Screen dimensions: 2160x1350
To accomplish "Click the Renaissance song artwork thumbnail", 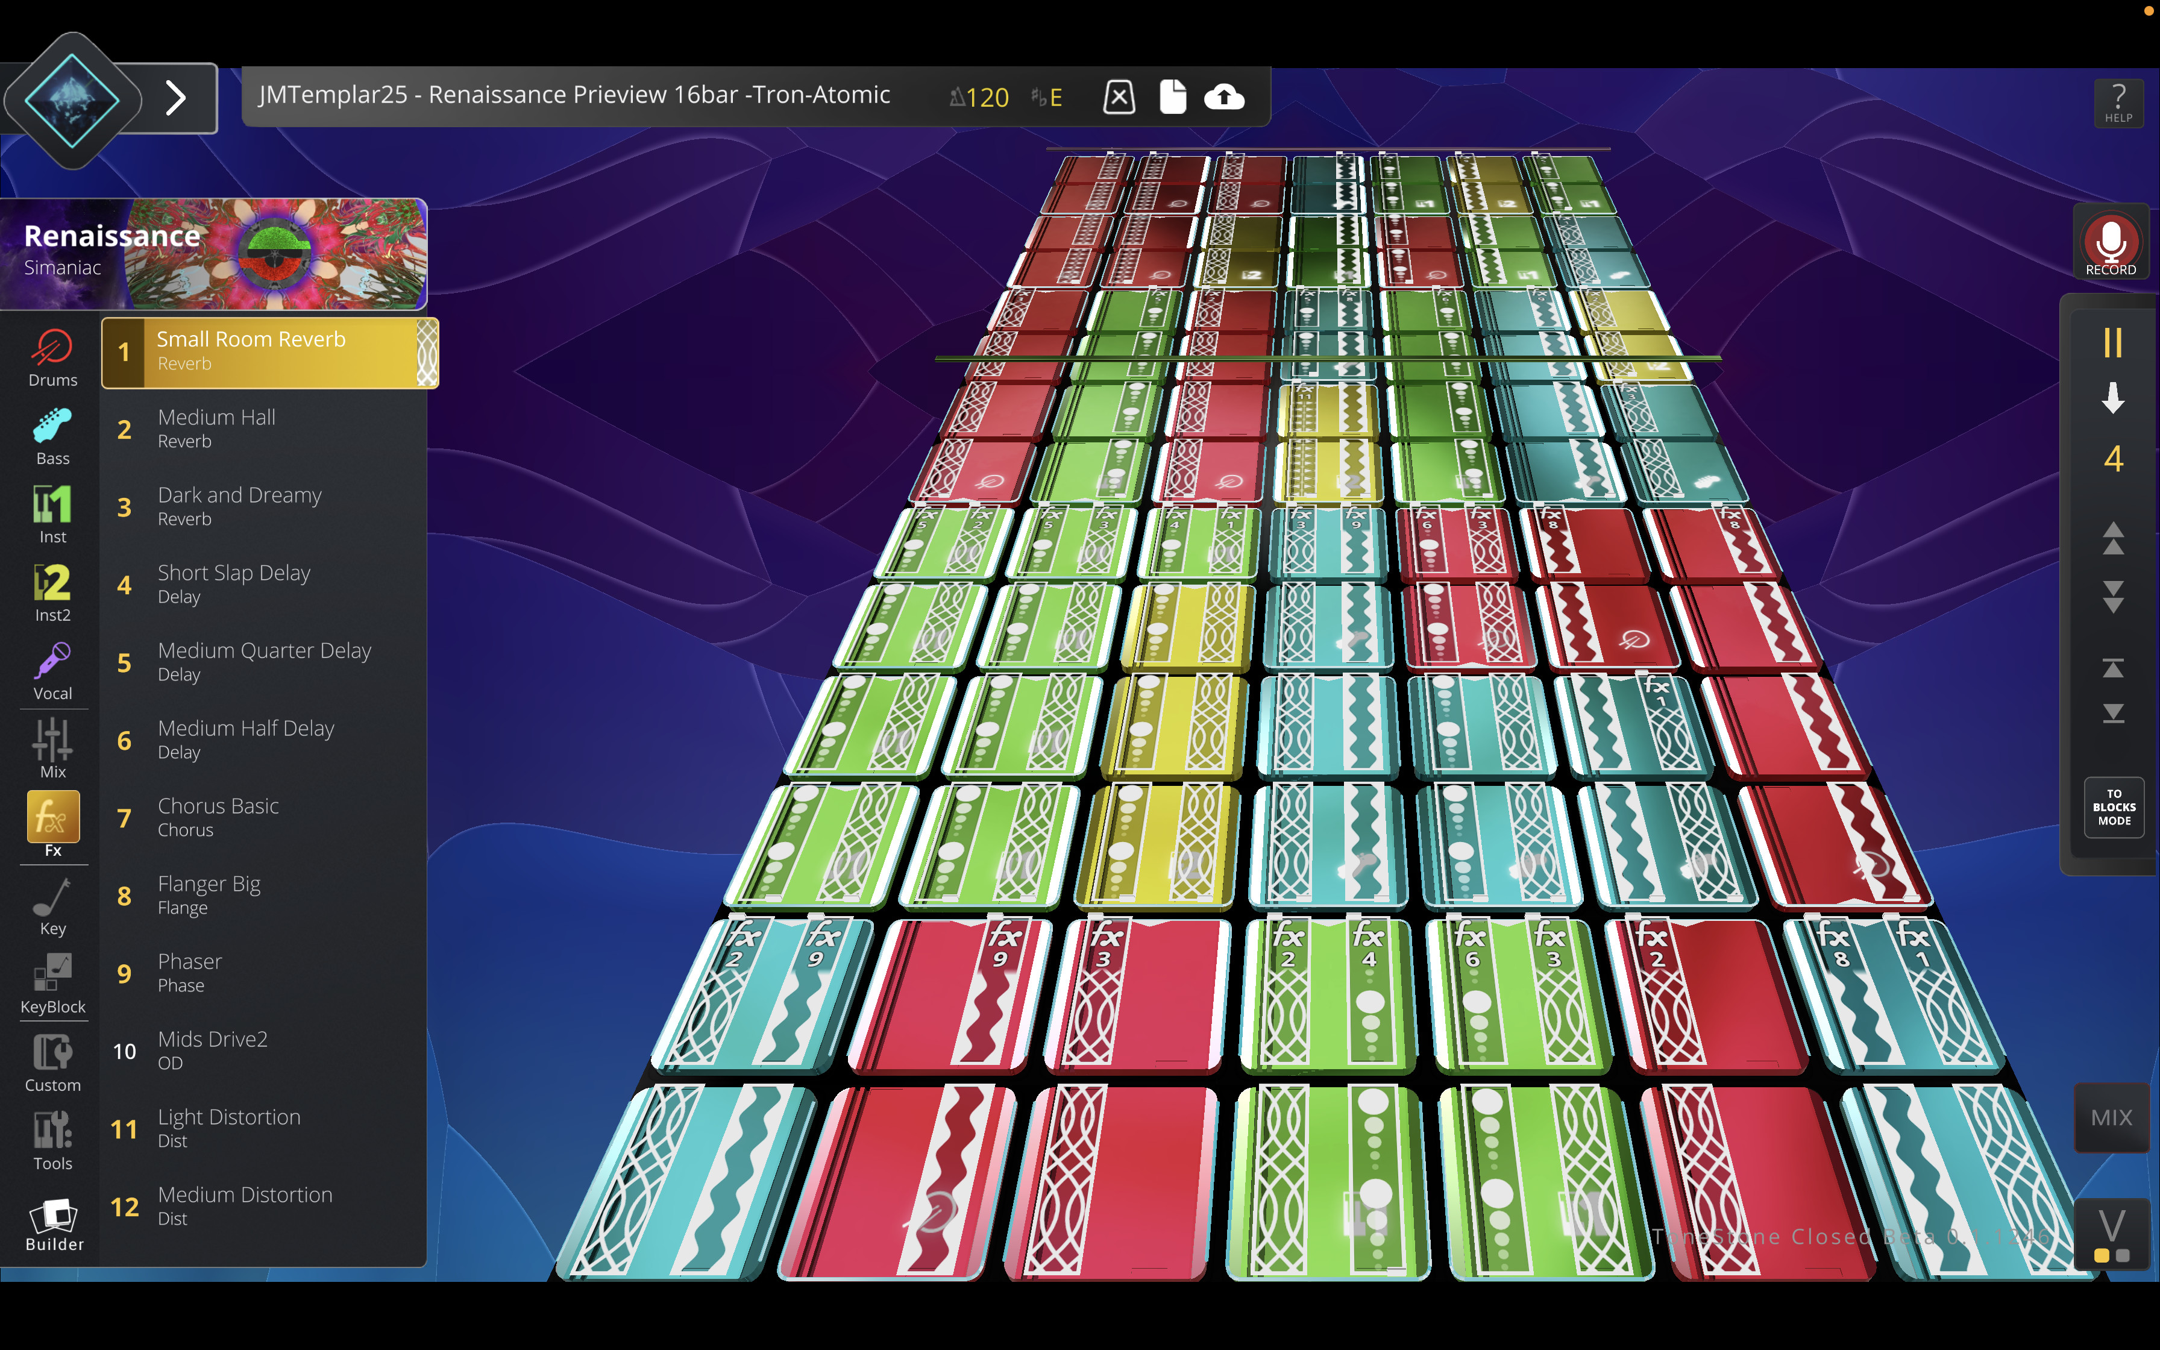I will click(277, 254).
